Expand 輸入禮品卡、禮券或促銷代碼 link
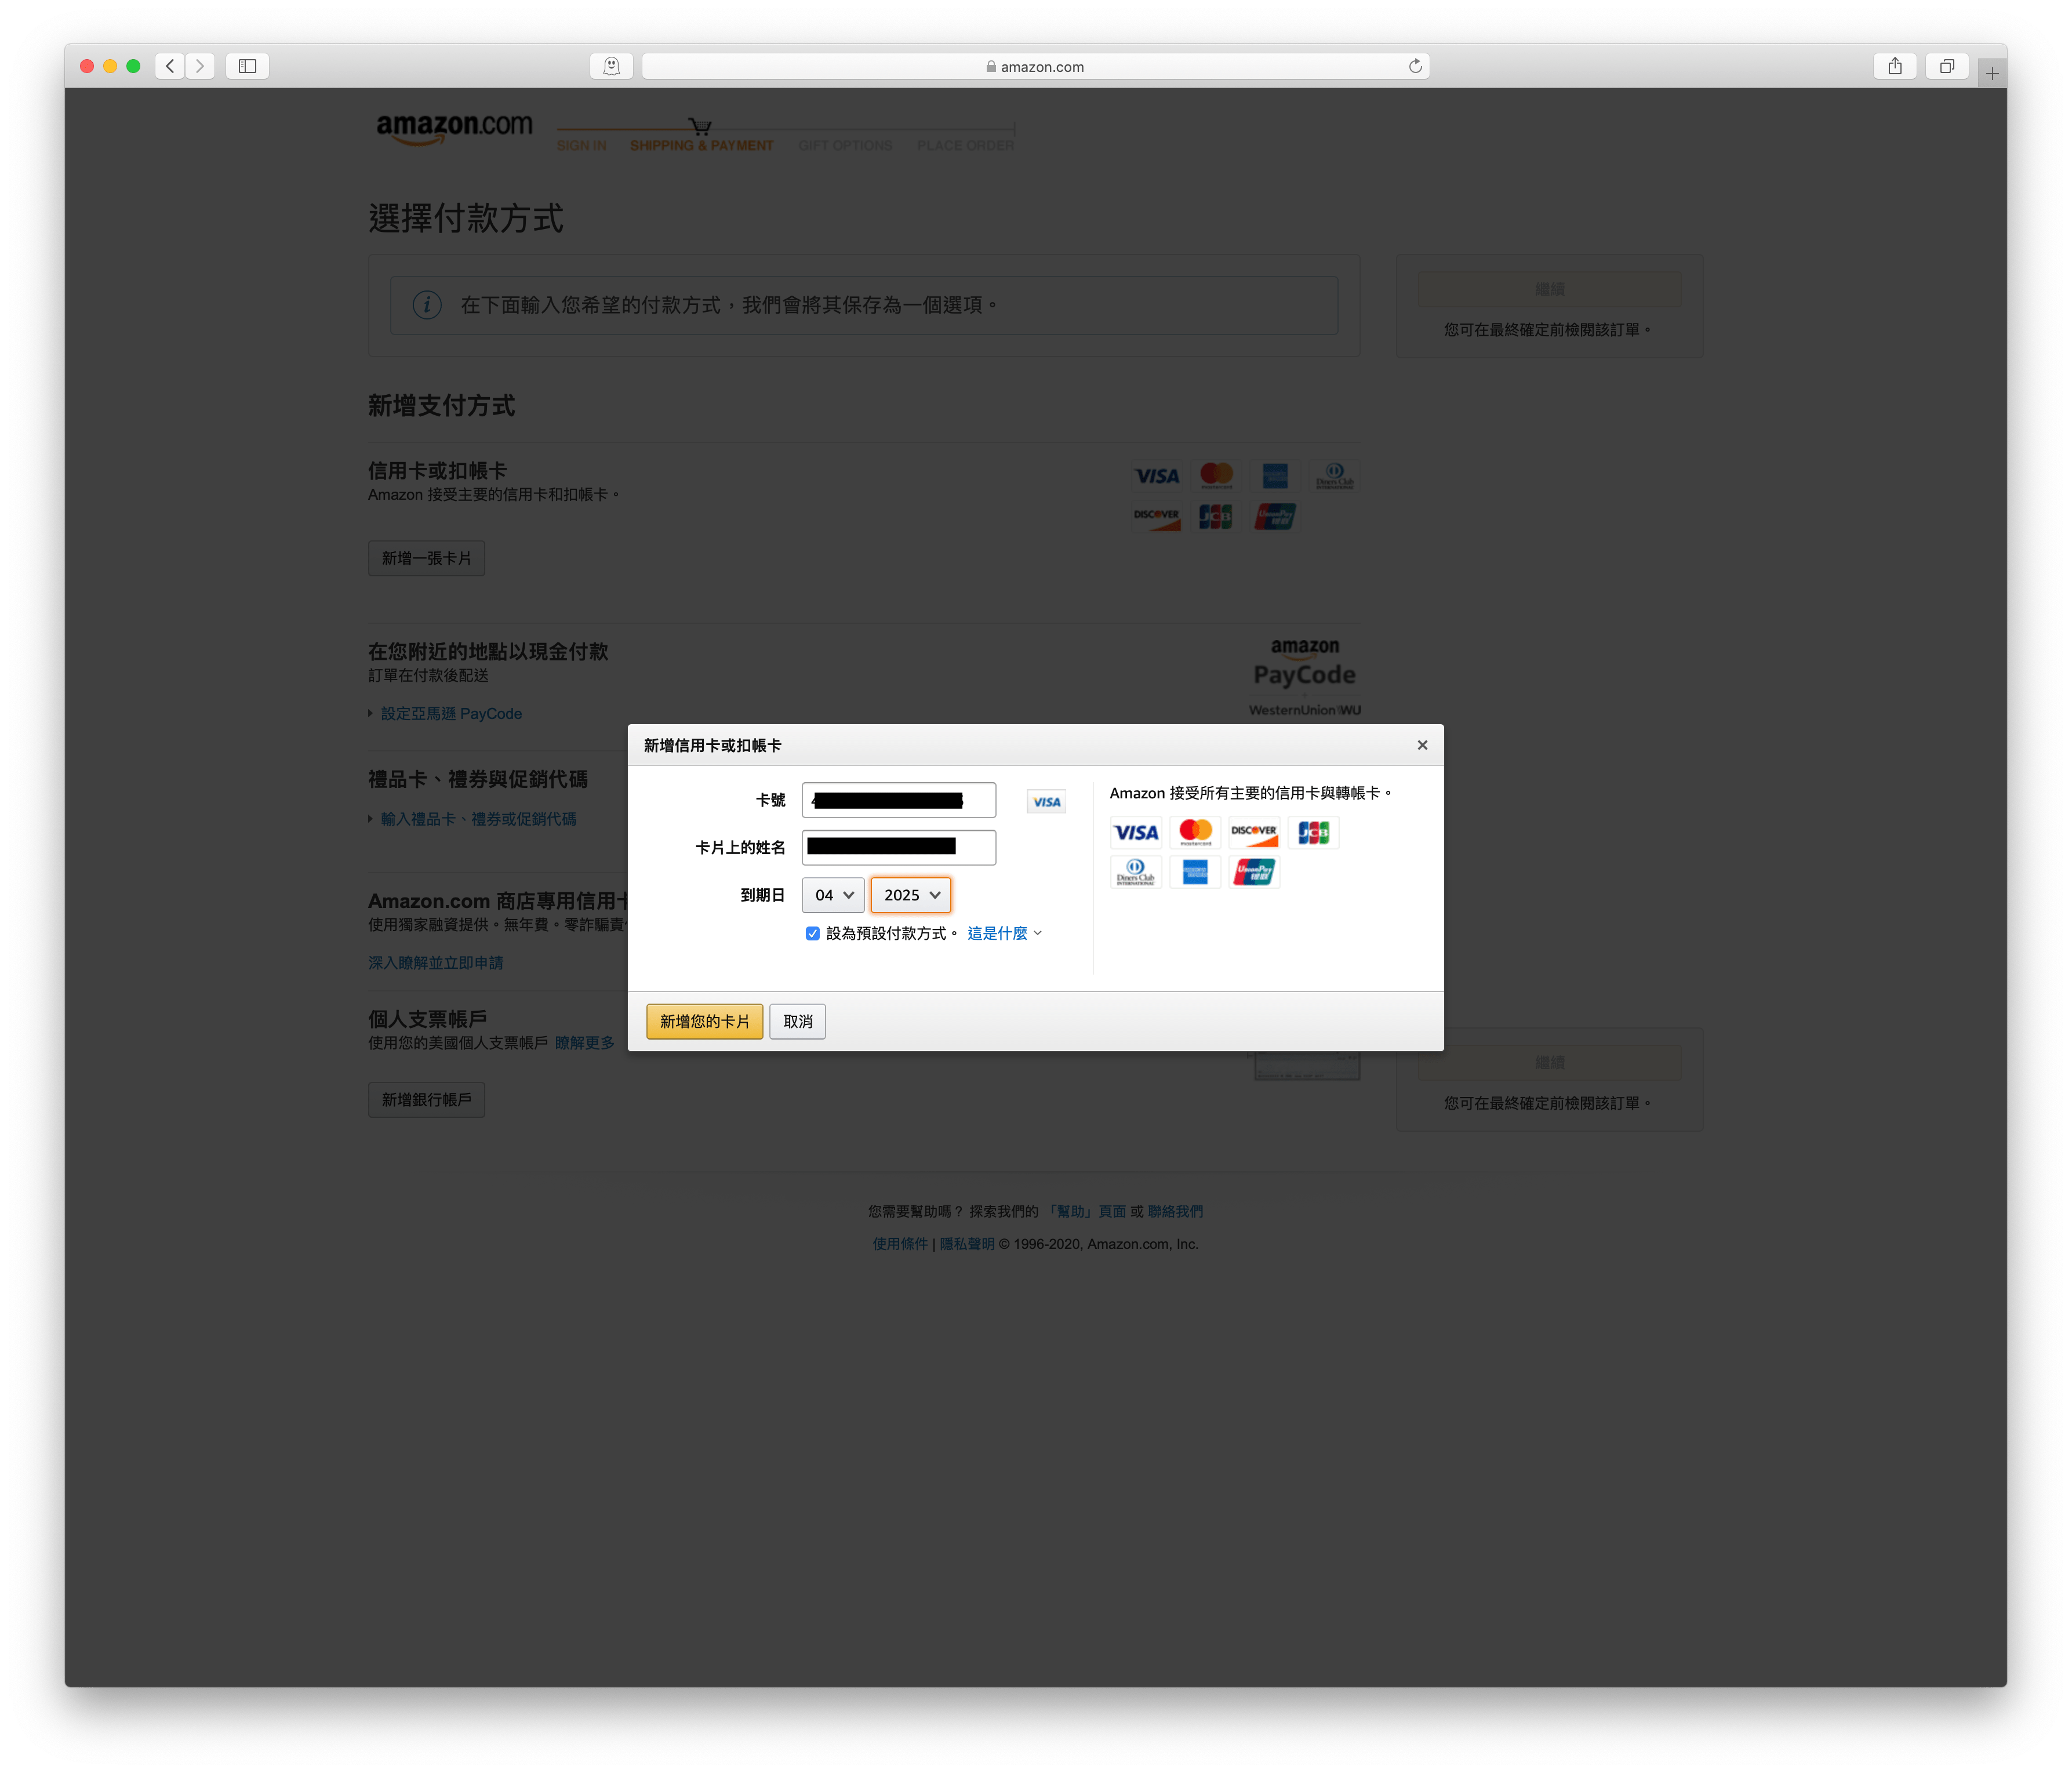This screenshot has height=1773, width=2072. point(478,819)
